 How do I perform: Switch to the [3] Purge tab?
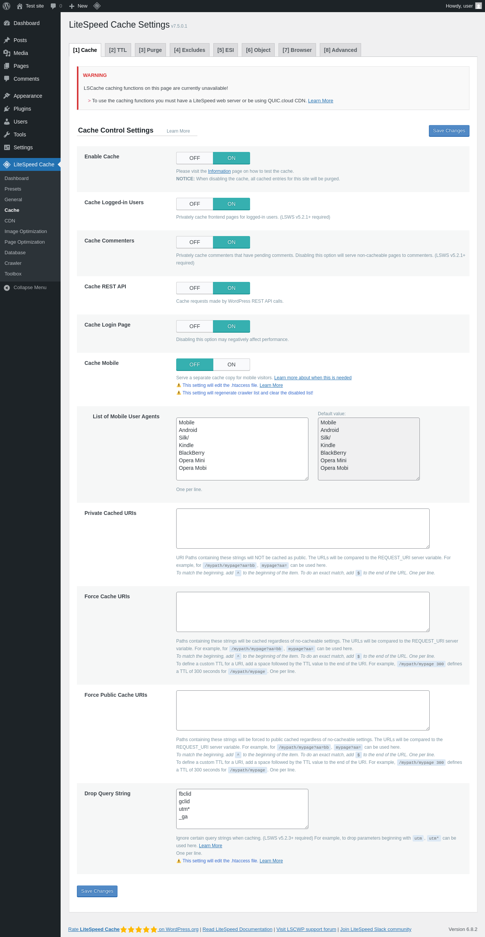(x=150, y=50)
